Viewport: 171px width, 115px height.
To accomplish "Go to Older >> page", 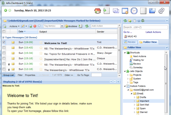I will [x=69, y=75].
